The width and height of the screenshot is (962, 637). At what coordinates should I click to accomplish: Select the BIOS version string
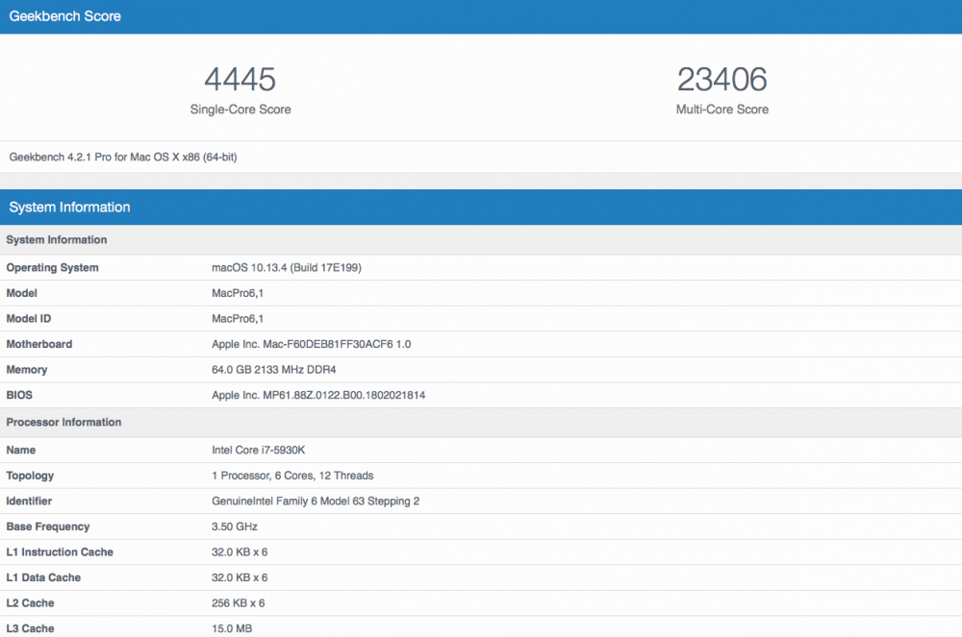pos(318,395)
